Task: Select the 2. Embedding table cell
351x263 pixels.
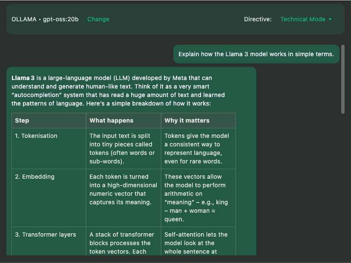Action: pyautogui.click(x=35, y=177)
